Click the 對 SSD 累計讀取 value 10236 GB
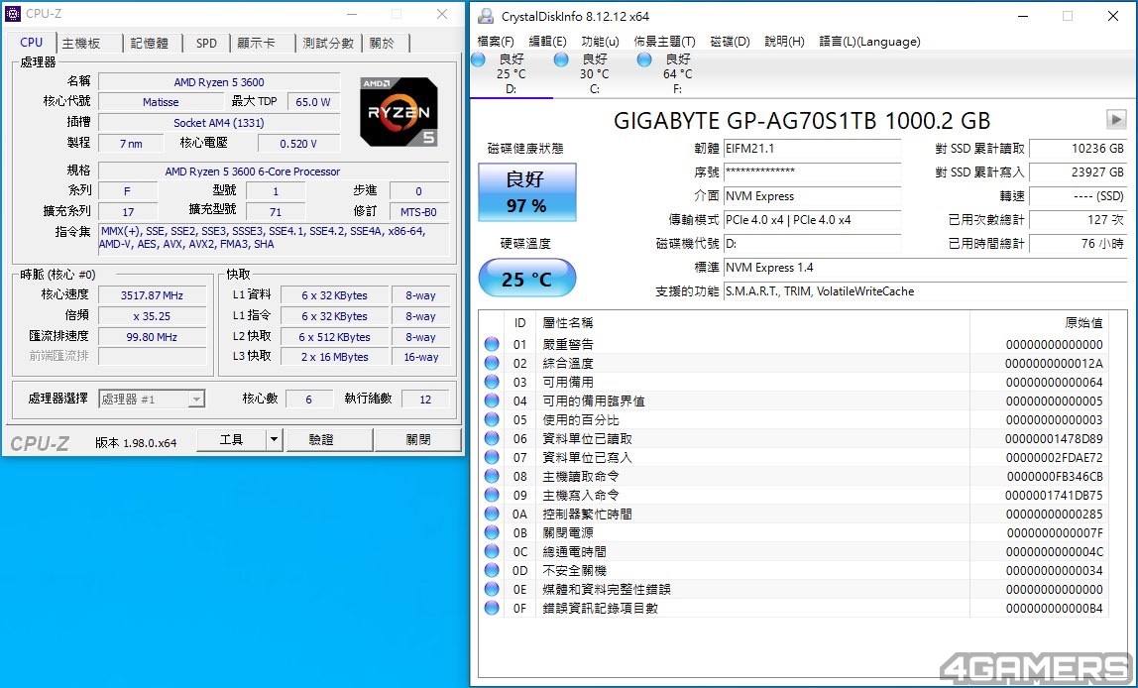This screenshot has height=688, width=1138. click(x=1078, y=149)
